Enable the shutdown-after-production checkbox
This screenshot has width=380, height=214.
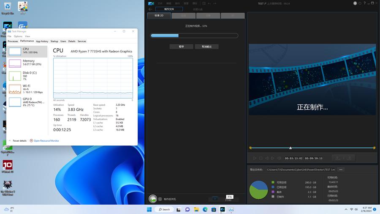160,199
